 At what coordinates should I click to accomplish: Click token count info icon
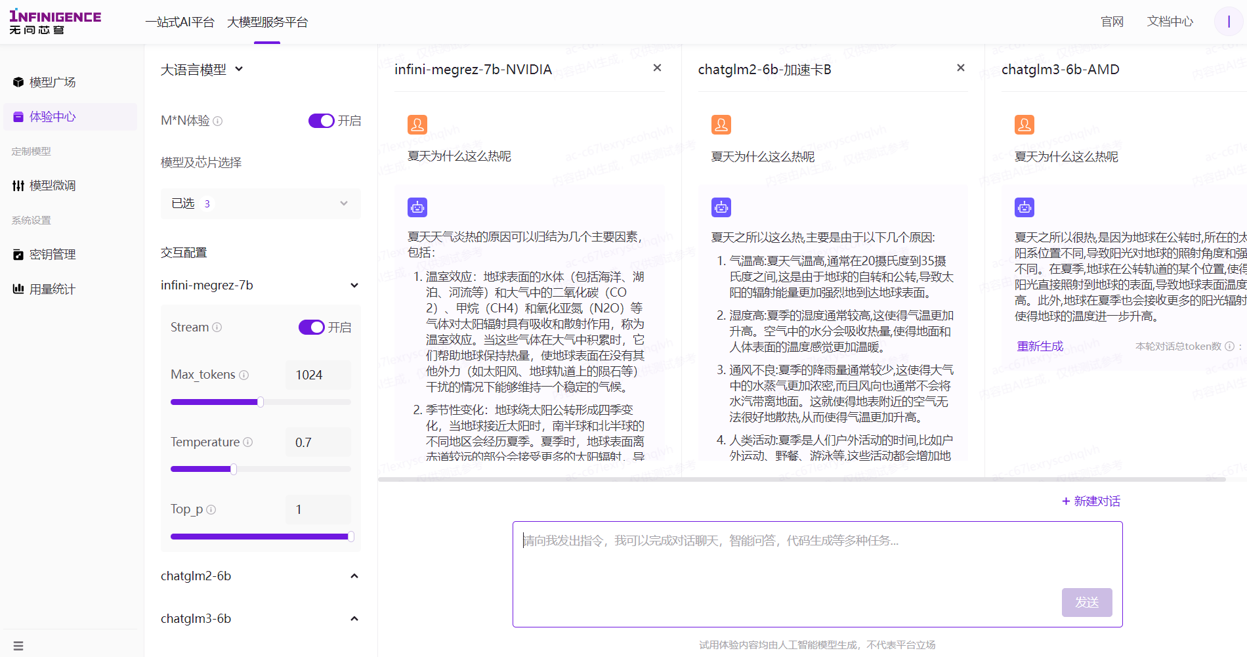(1229, 347)
